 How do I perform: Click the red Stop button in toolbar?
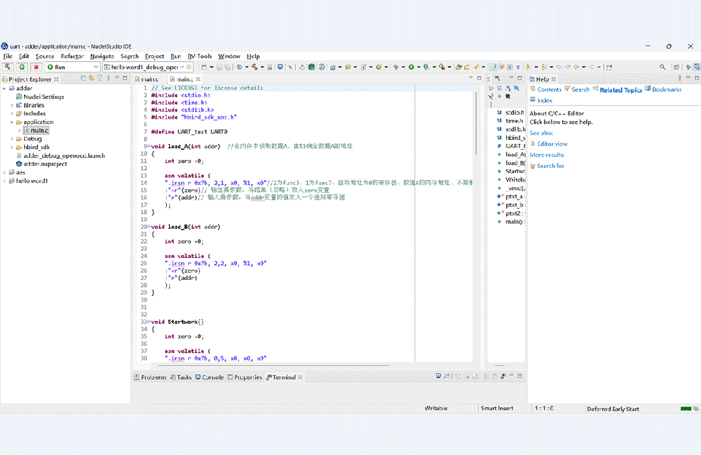pos(36,67)
